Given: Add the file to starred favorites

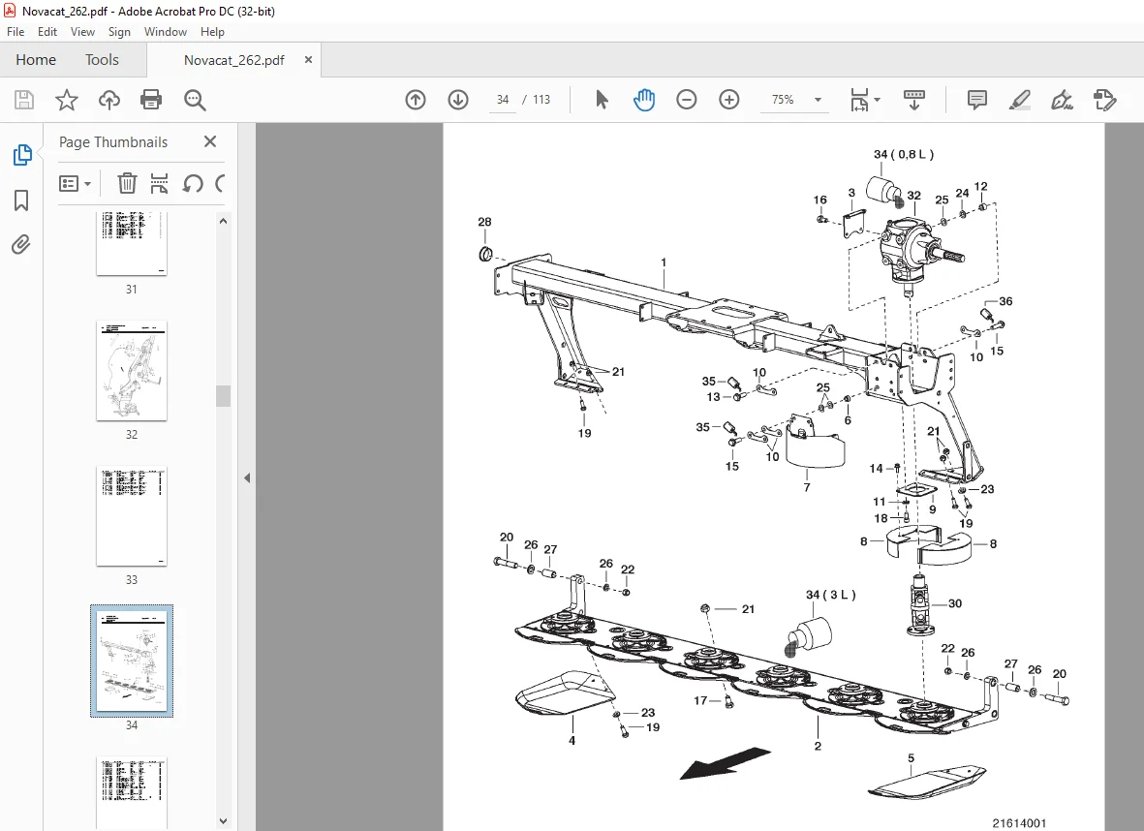Looking at the screenshot, I should (67, 100).
